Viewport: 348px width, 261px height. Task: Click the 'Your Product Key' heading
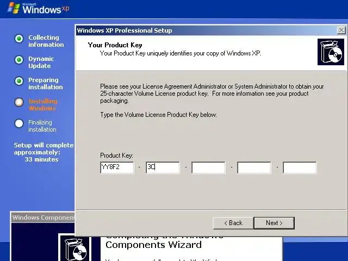tap(115, 45)
